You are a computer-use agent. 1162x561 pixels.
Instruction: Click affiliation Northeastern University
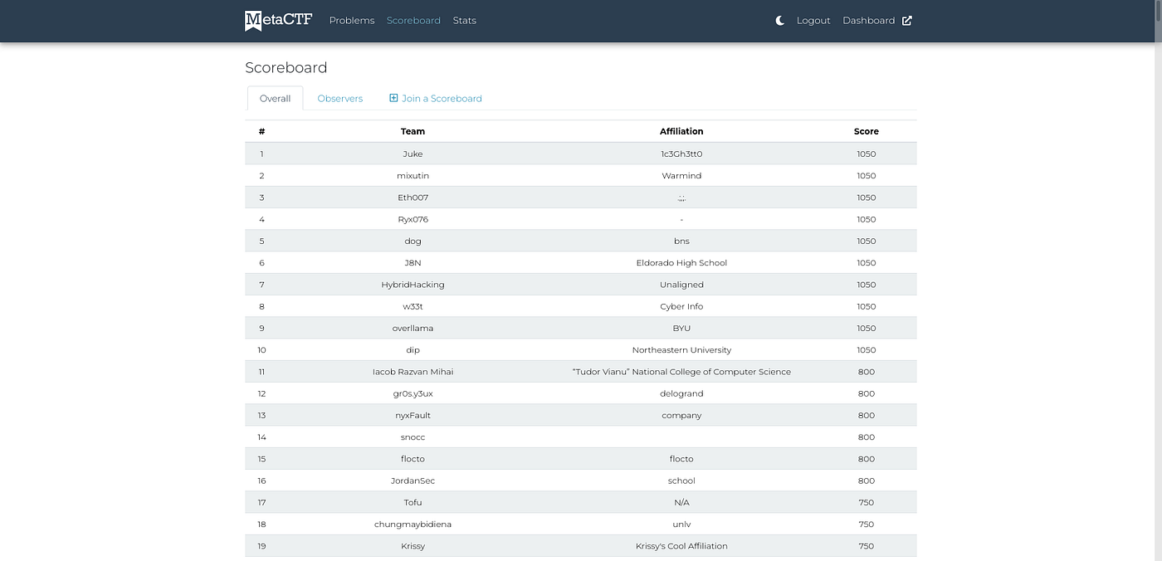point(681,350)
